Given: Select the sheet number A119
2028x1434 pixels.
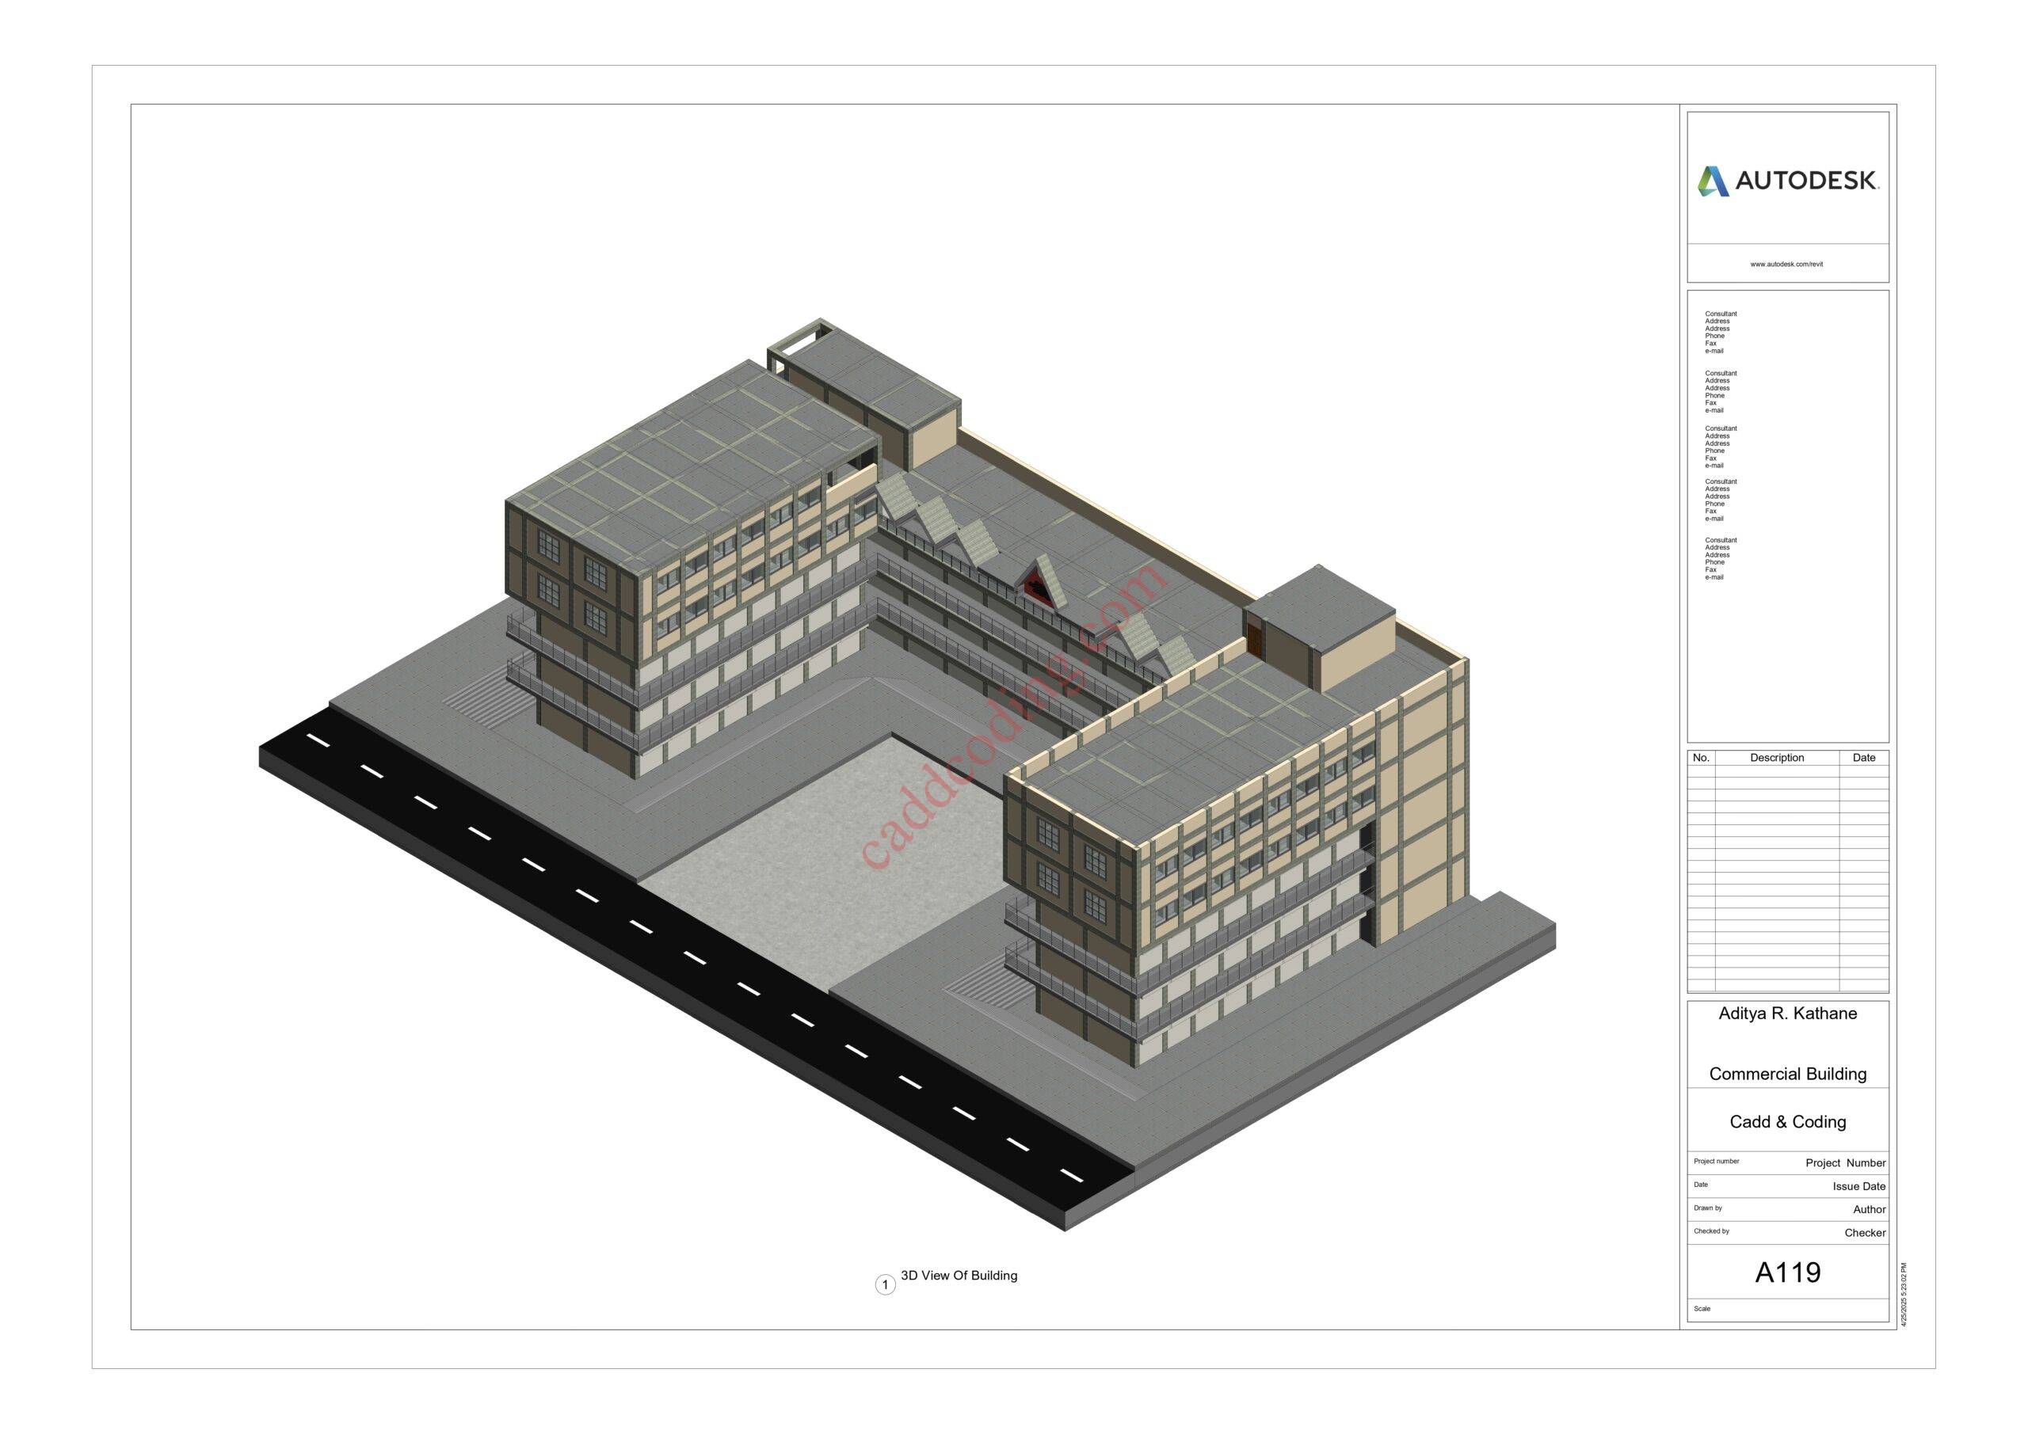Looking at the screenshot, I should point(1787,1272).
